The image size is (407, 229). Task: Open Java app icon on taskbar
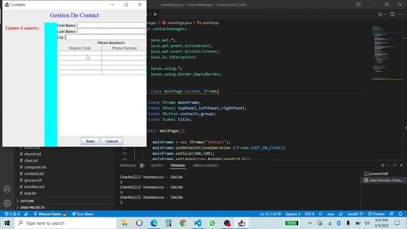click(x=242, y=223)
